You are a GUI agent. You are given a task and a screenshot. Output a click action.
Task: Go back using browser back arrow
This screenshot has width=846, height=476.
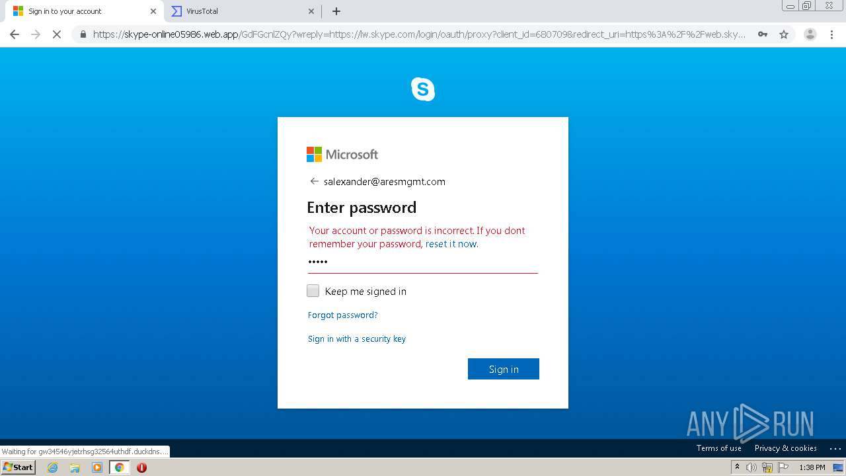pyautogui.click(x=15, y=34)
